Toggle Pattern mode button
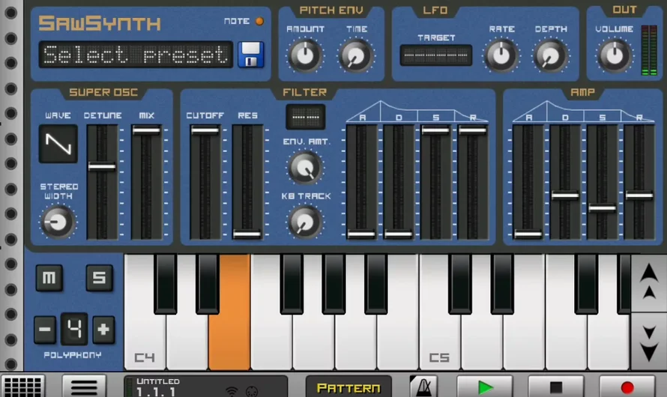667x397 pixels. (x=348, y=387)
